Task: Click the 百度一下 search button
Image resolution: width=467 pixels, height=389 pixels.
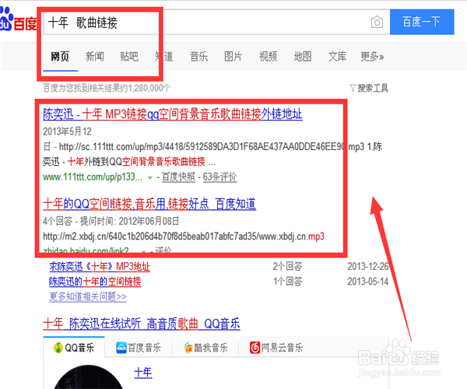Action: pyautogui.click(x=422, y=22)
